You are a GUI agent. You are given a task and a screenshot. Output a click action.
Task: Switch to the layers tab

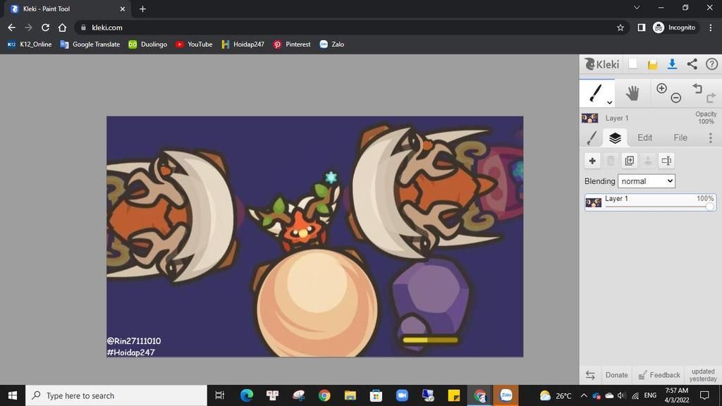tap(615, 137)
